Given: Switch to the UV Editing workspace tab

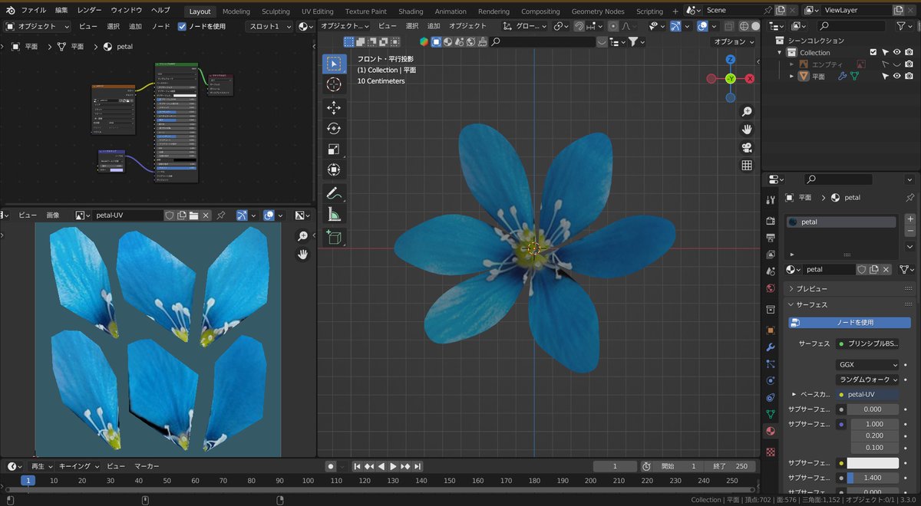Looking at the screenshot, I should point(317,11).
